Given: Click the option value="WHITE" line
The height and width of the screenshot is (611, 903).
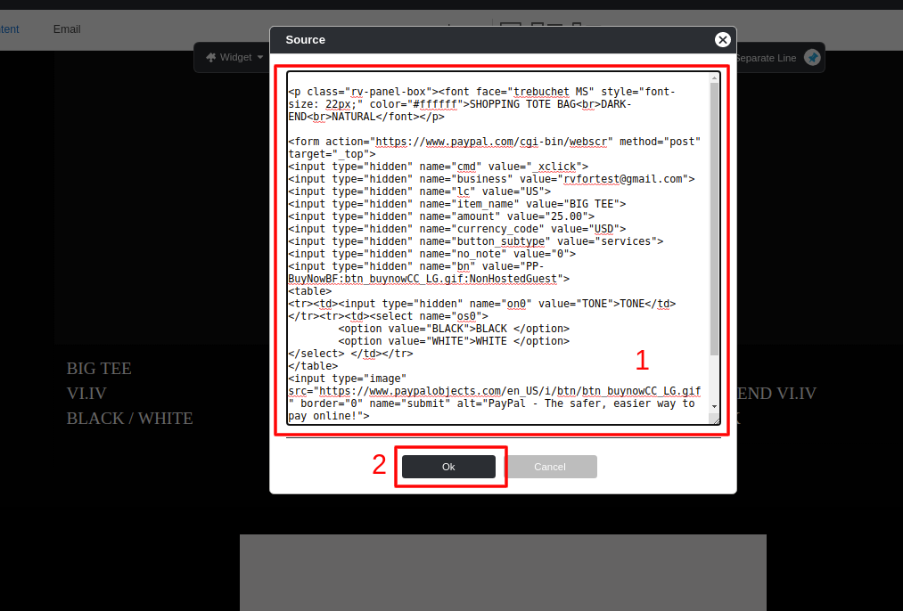Looking at the screenshot, I should 454,341.
